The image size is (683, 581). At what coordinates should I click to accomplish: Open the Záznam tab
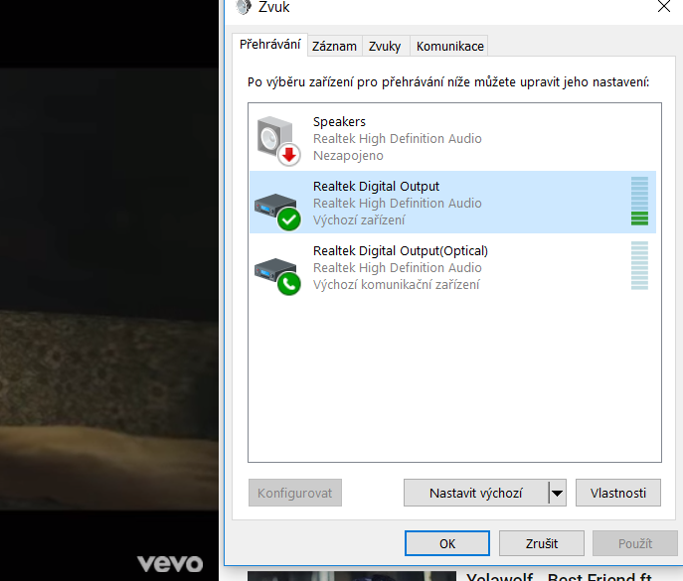pyautogui.click(x=334, y=46)
